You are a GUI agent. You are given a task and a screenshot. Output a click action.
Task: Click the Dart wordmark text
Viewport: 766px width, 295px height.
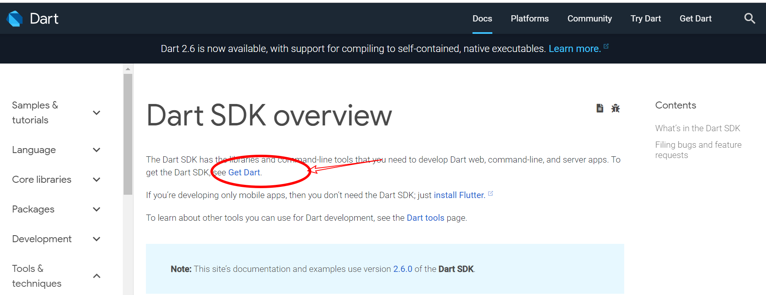click(44, 19)
